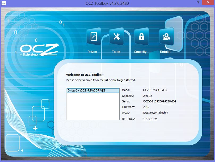The image size is (215, 162).
Task: Switch to the Details tab label
Action: (165, 52)
